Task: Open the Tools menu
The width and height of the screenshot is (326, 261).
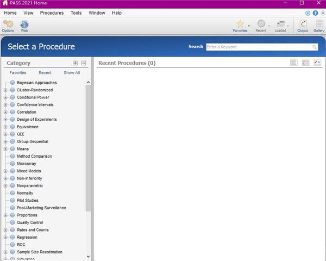Action: pyautogui.click(x=76, y=13)
